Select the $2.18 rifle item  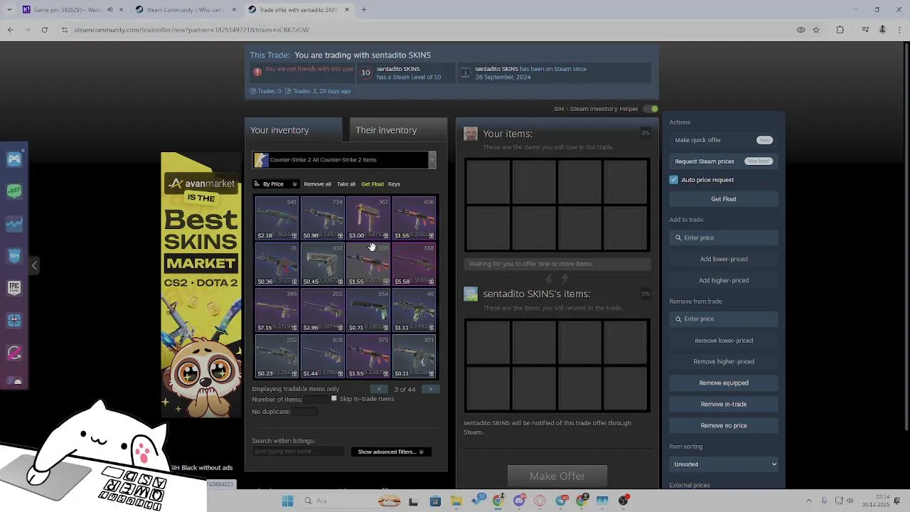277,218
